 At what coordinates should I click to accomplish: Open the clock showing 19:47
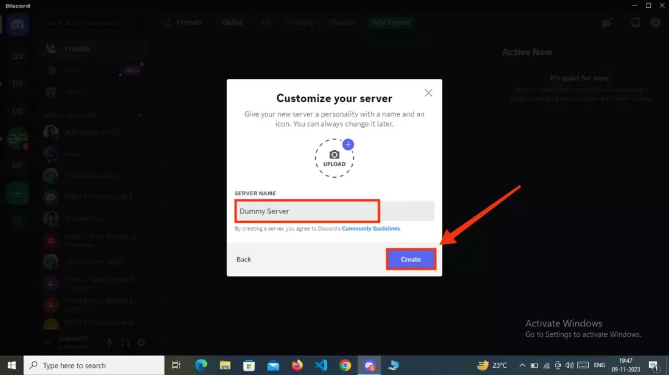tap(625, 365)
